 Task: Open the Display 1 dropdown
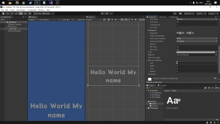33,20
